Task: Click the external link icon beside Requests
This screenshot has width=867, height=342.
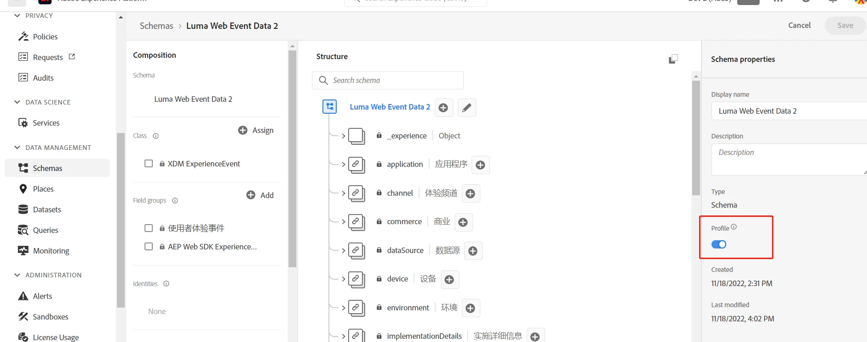Action: 72,57
